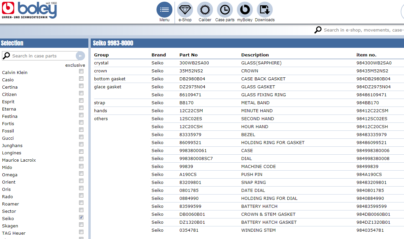Click the Caliber gear icon

click(x=205, y=10)
